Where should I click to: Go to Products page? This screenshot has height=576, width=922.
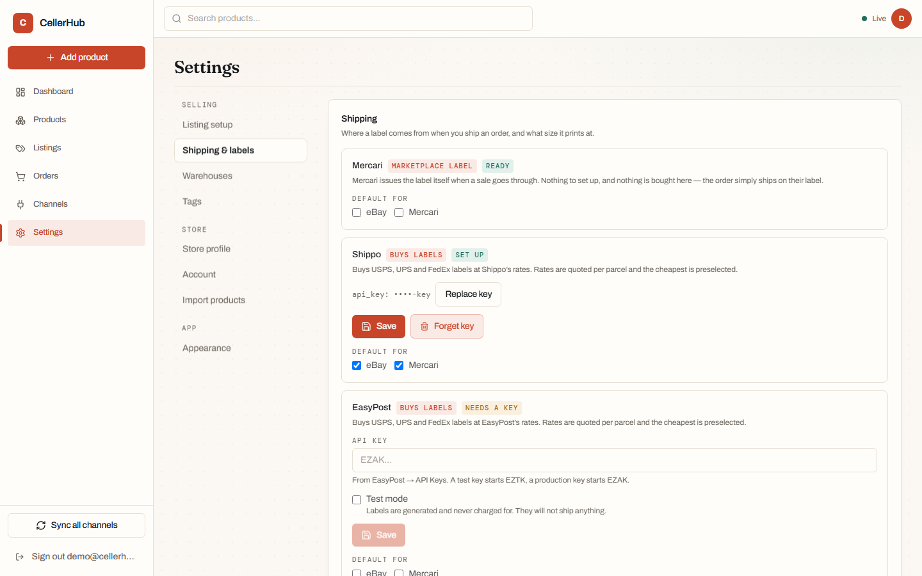pyautogui.click(x=77, y=120)
